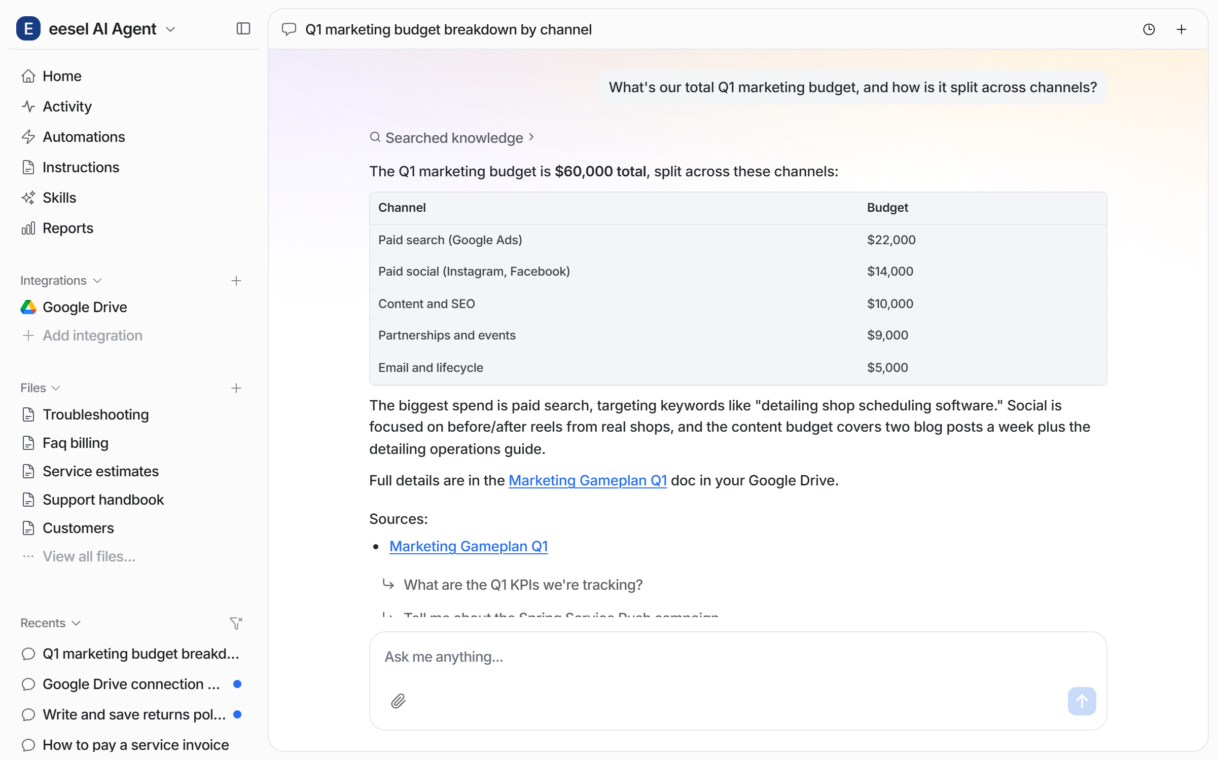The image size is (1217, 760).
Task: Open Marketing Gameplan Q1 under Sources
Action: [469, 546]
